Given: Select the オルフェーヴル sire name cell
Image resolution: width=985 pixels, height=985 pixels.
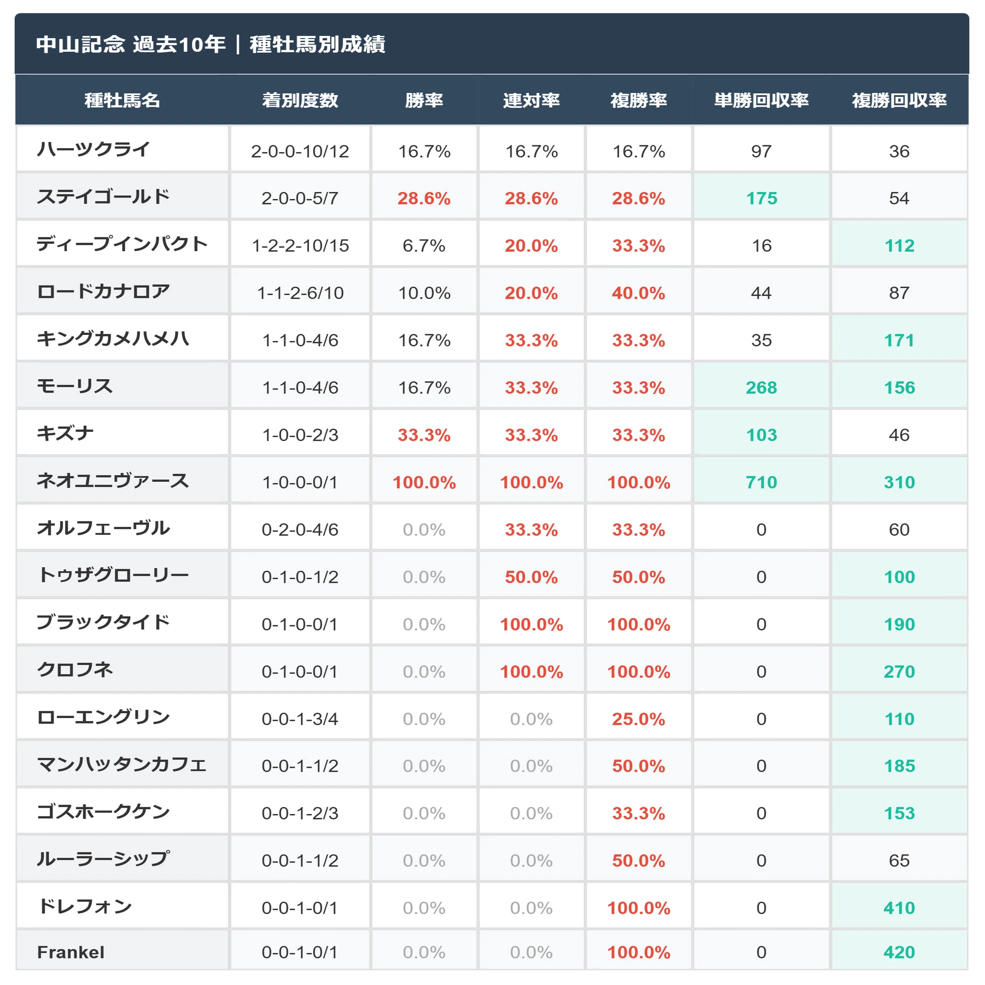Looking at the screenshot, I should [x=122, y=527].
